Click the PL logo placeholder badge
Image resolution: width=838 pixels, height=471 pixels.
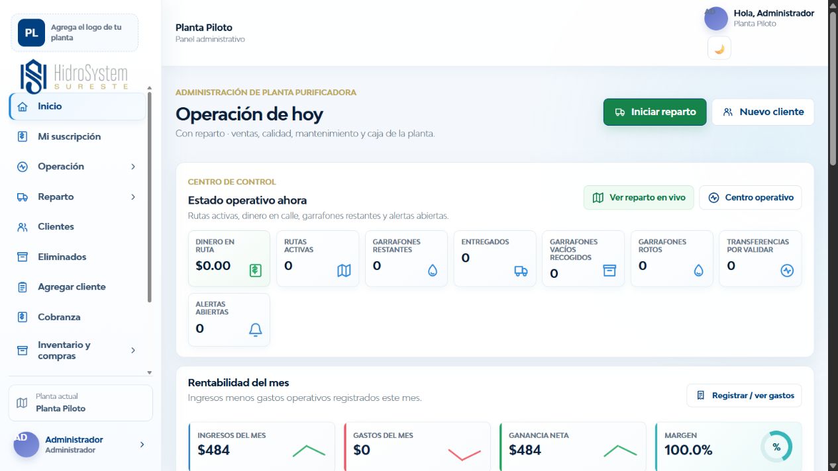(31, 32)
